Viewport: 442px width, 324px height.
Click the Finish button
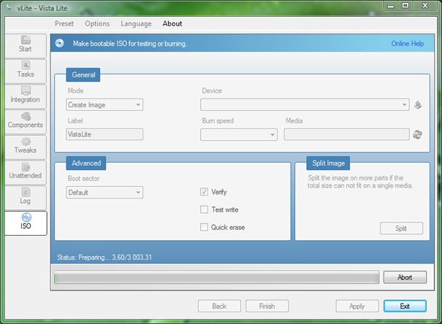click(x=267, y=306)
